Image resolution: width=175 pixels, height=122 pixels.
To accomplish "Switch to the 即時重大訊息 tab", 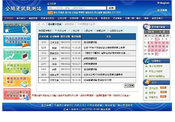I will point(55,24).
